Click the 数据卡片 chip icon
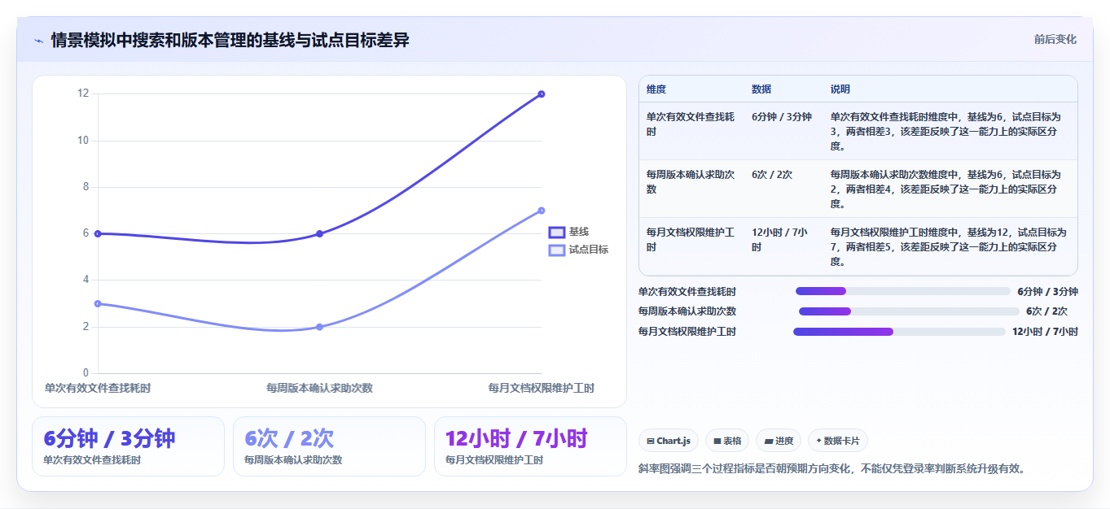The image size is (1110, 509). (818, 441)
